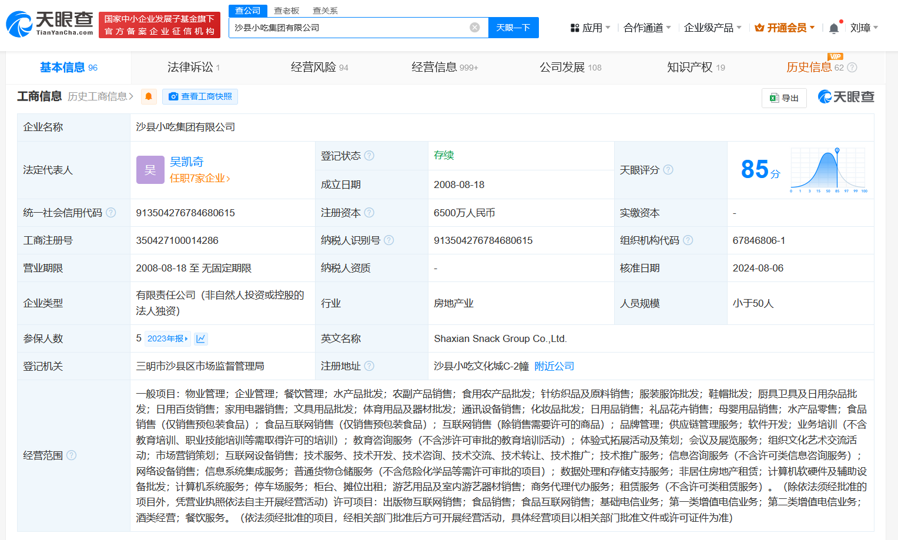Switch to 查老板 search tab
This screenshot has width=898, height=540.
point(287,11)
